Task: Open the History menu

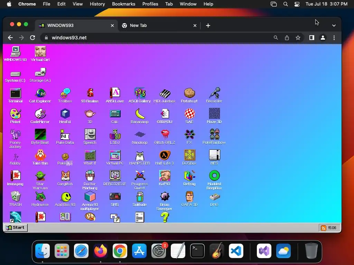Action: tap(97, 4)
